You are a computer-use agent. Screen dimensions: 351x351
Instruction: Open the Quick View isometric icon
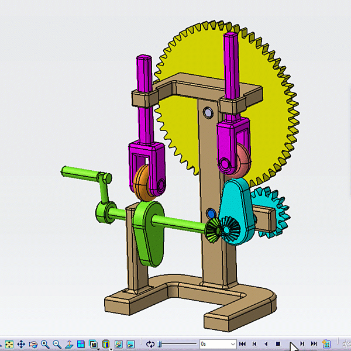click(94, 344)
